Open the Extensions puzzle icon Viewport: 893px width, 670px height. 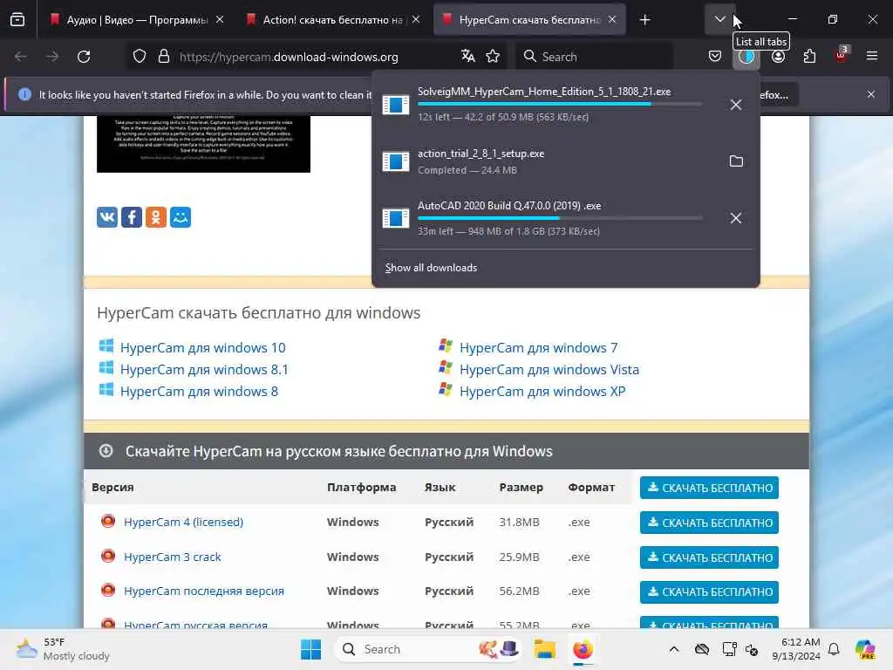click(x=809, y=57)
